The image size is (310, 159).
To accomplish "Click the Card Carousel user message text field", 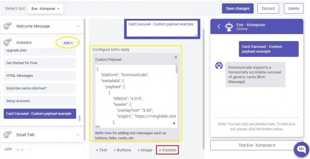I will pos(162,29).
